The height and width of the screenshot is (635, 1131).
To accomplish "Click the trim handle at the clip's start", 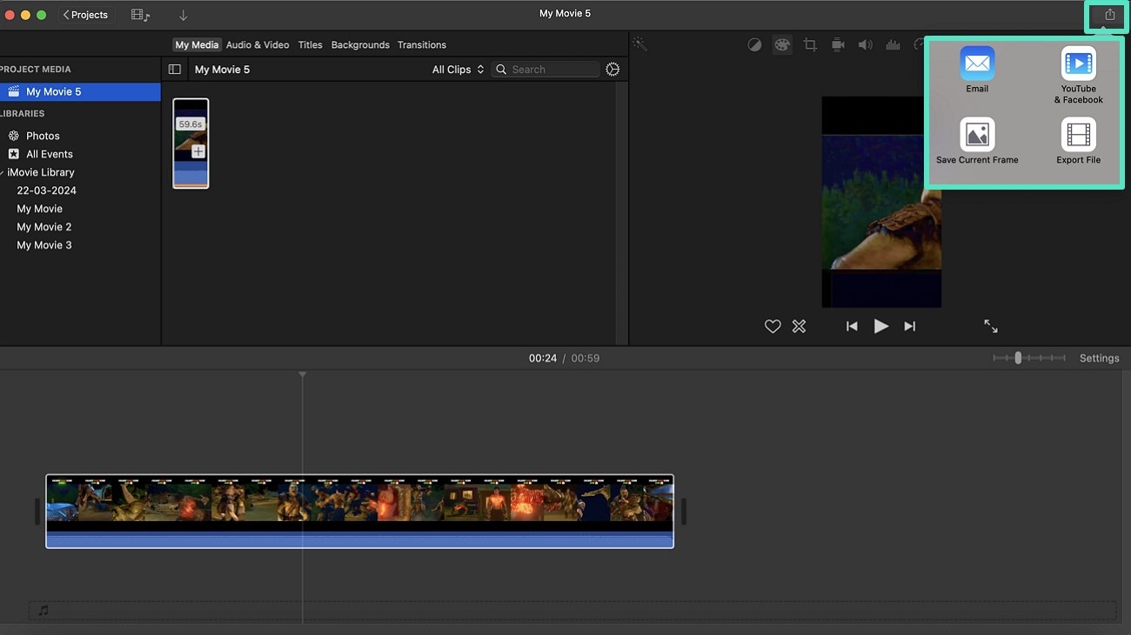I will click(38, 511).
